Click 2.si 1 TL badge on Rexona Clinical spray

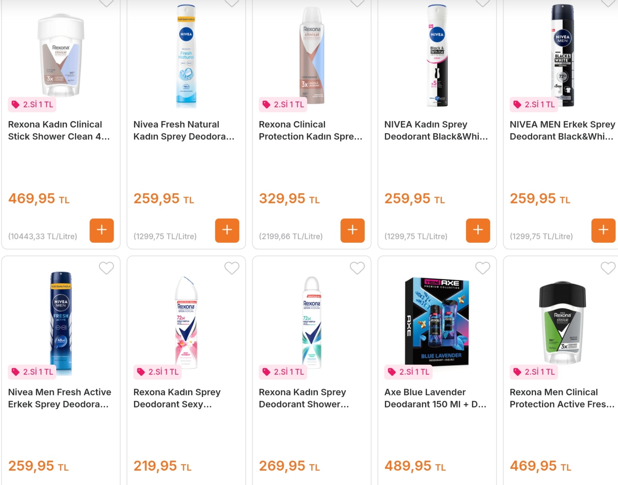point(283,105)
